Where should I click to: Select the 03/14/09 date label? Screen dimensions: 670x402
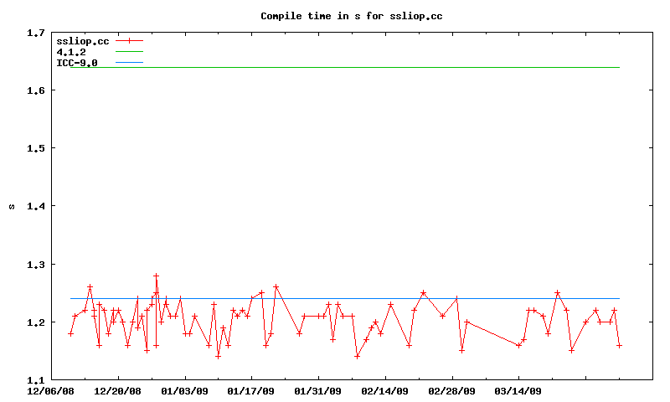[x=519, y=390]
